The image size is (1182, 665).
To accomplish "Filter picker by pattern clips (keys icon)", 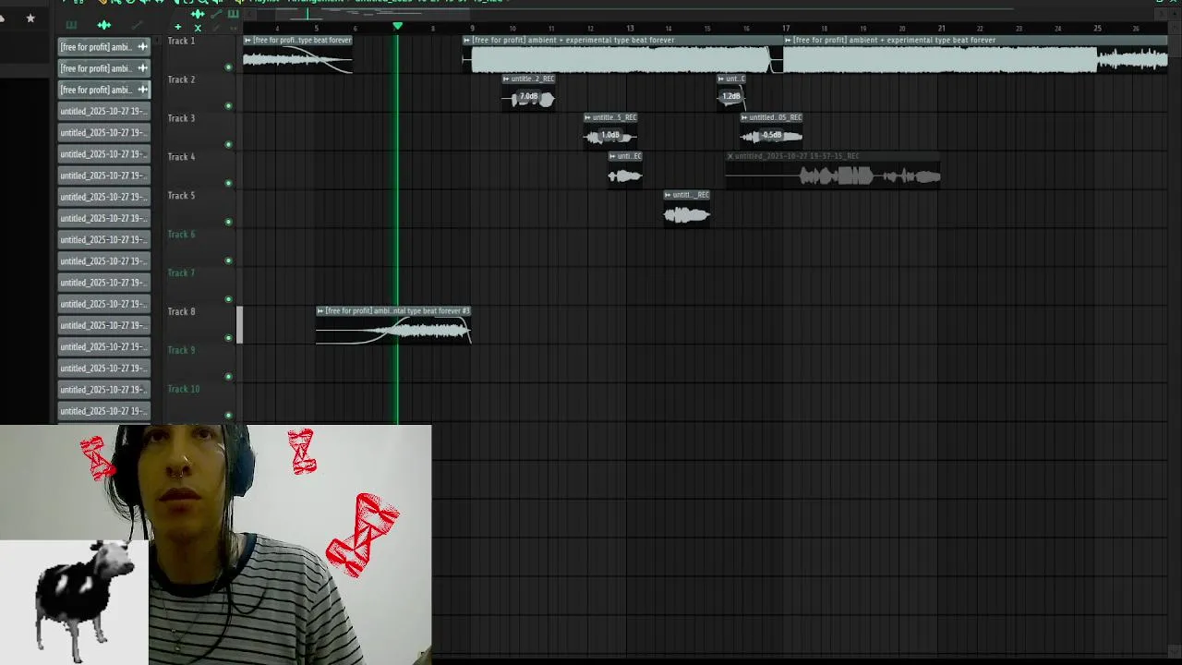I will [x=71, y=25].
